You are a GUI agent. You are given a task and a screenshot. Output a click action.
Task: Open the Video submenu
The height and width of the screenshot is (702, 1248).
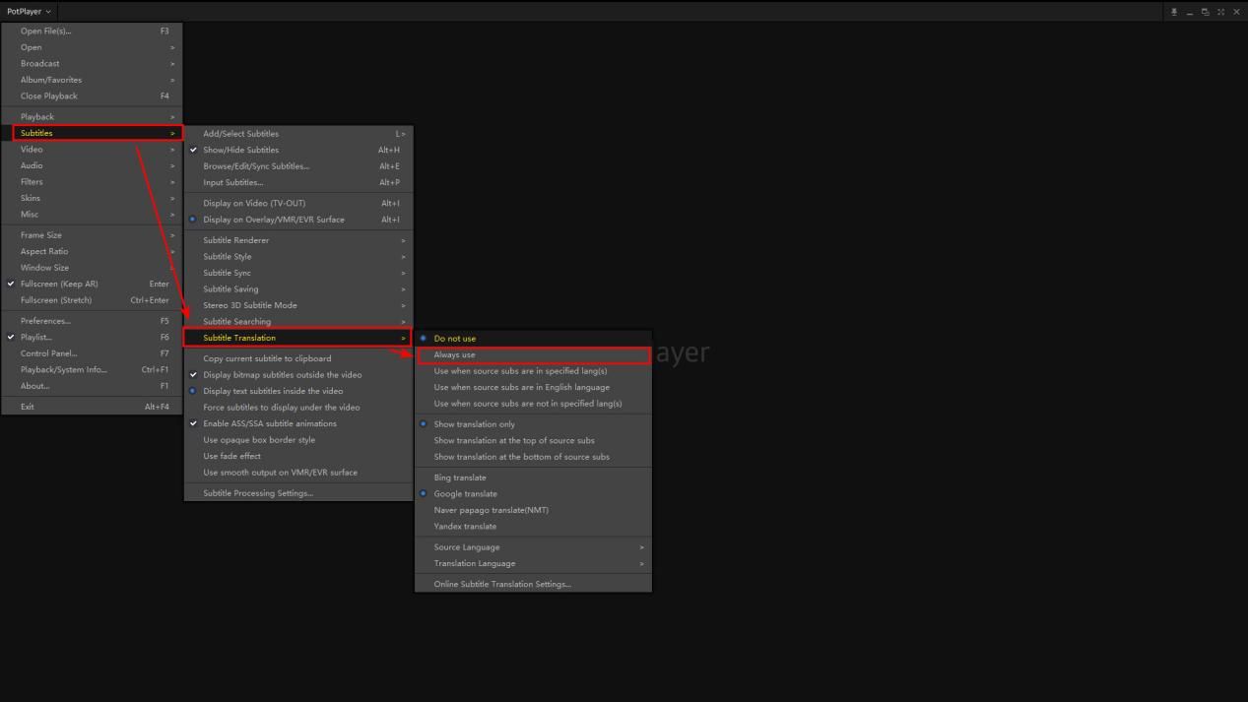coord(93,149)
